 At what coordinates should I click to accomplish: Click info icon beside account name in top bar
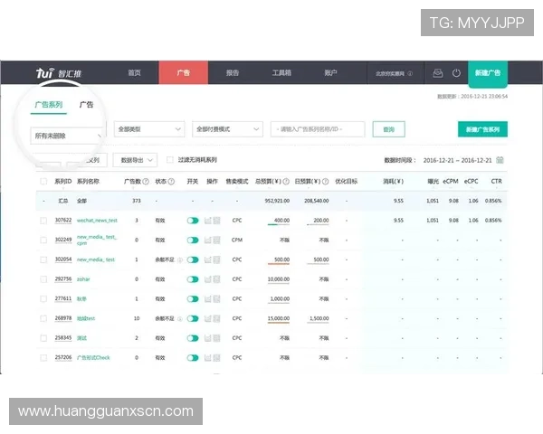tap(410, 73)
